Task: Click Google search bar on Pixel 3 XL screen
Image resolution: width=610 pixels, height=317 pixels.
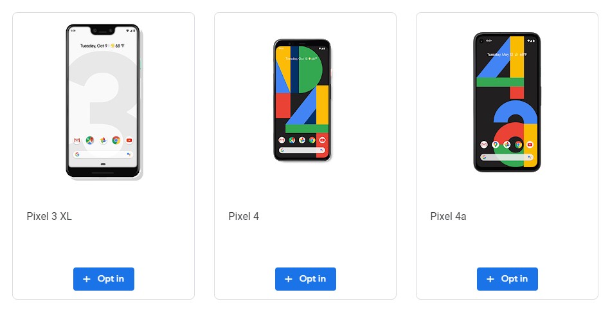Action: click(103, 154)
